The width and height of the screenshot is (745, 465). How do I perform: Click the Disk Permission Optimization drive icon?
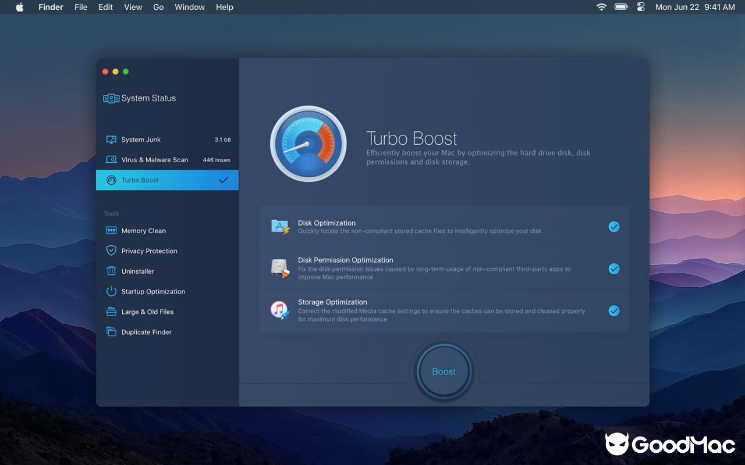click(281, 269)
